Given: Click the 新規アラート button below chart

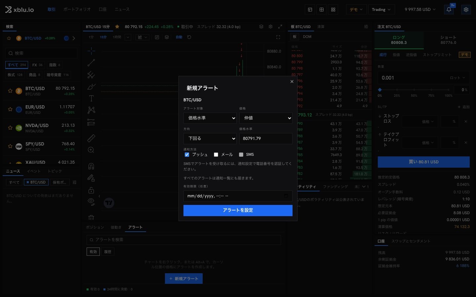Looking at the screenshot, I should (x=184, y=279).
